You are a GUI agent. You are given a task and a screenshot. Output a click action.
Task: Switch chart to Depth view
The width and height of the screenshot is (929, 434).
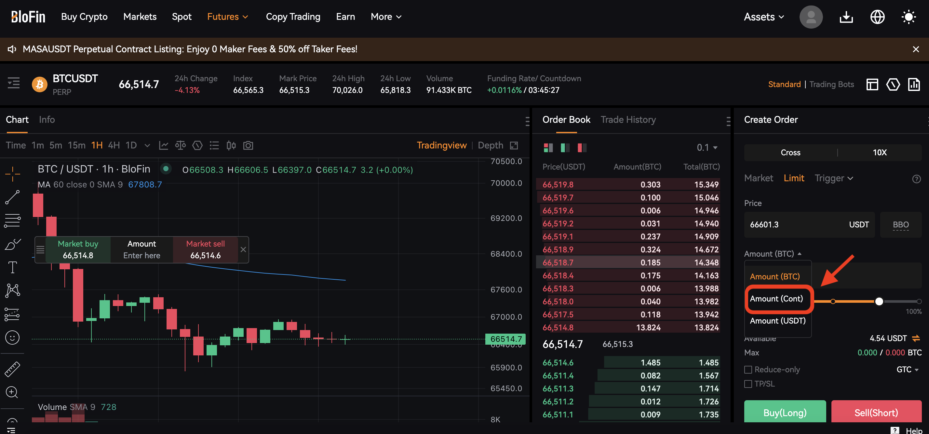[x=490, y=145]
